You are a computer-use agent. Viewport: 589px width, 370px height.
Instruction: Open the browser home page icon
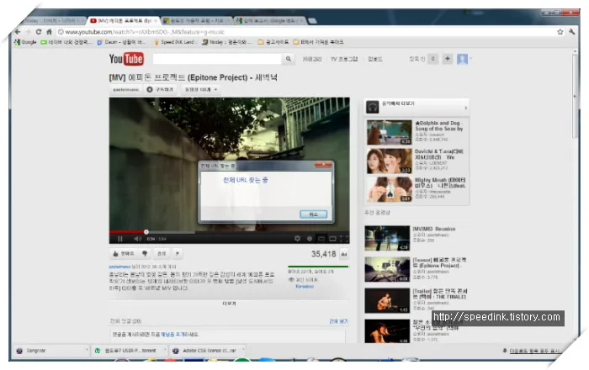[49, 32]
